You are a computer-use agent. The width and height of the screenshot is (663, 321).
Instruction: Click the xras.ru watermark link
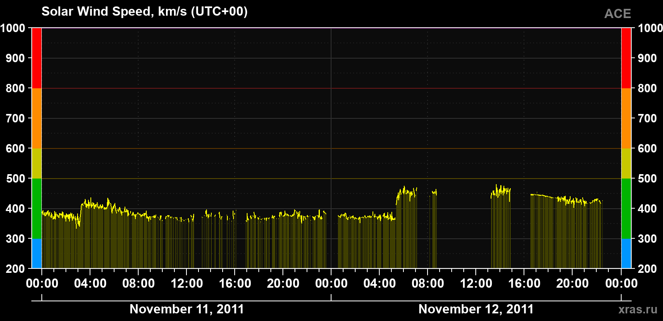coord(638,309)
